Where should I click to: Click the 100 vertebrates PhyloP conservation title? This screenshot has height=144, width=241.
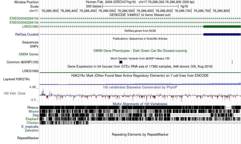140,87
